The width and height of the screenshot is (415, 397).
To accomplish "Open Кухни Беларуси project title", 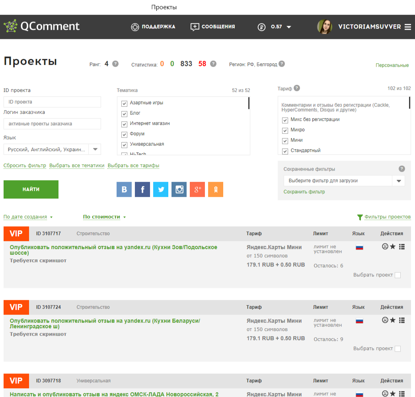I will pos(105,323).
